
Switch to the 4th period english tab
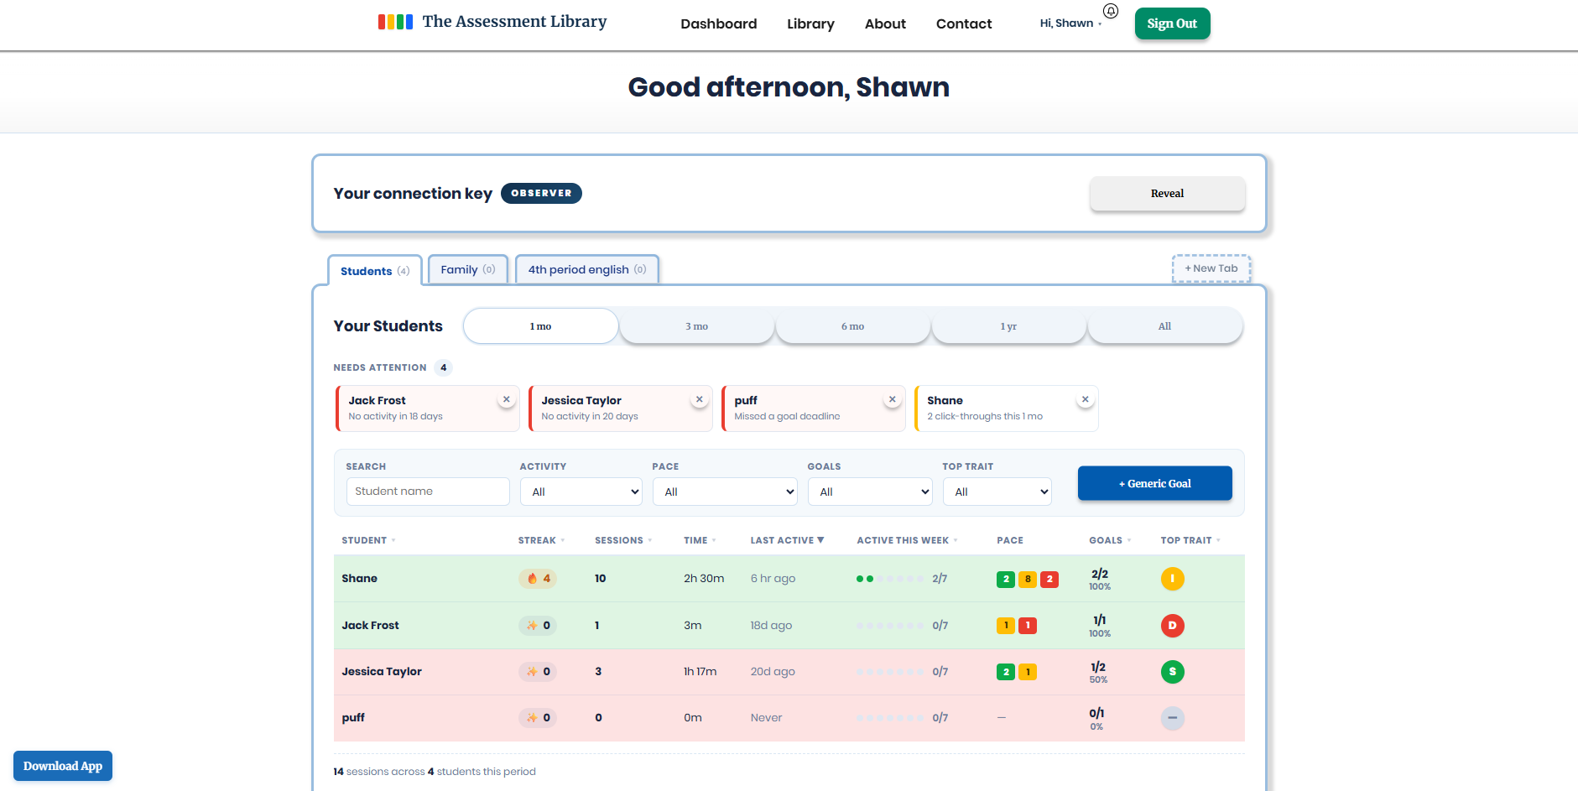587,269
